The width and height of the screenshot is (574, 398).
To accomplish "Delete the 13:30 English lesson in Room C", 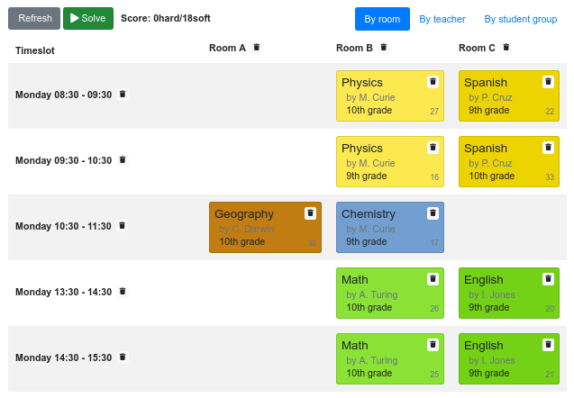I will tap(548, 279).
